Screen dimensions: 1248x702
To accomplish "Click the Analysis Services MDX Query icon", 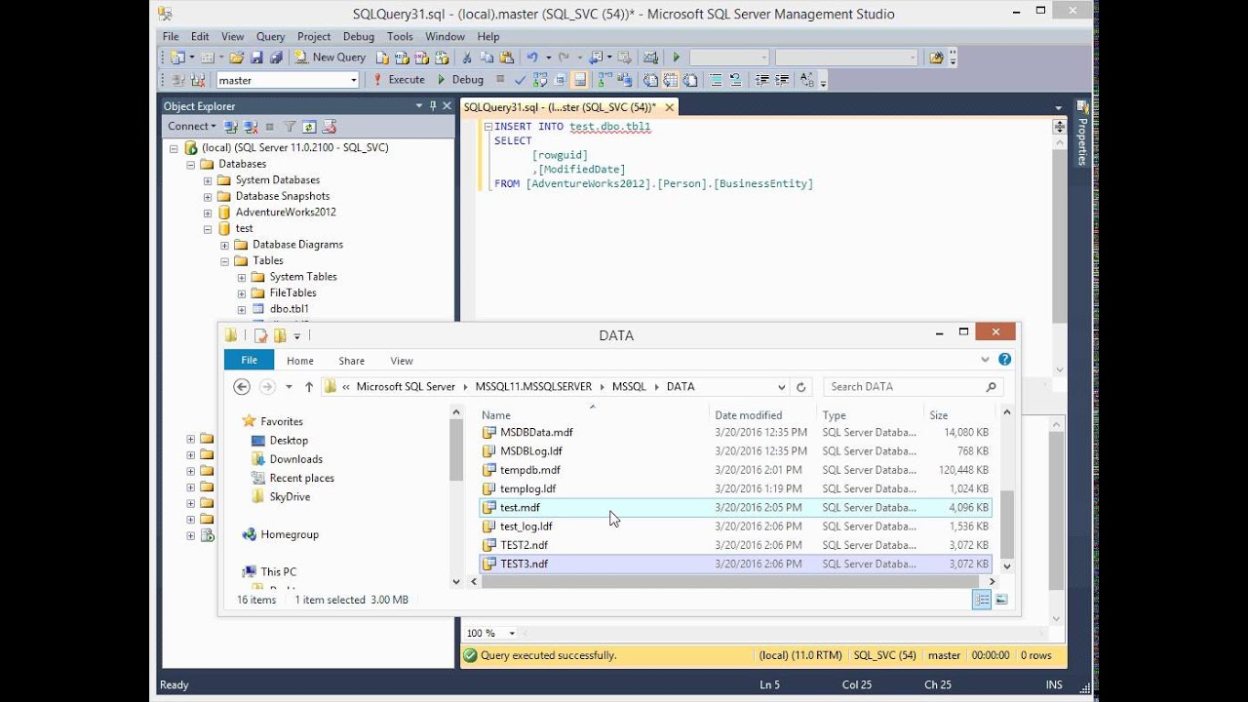I will [x=402, y=57].
